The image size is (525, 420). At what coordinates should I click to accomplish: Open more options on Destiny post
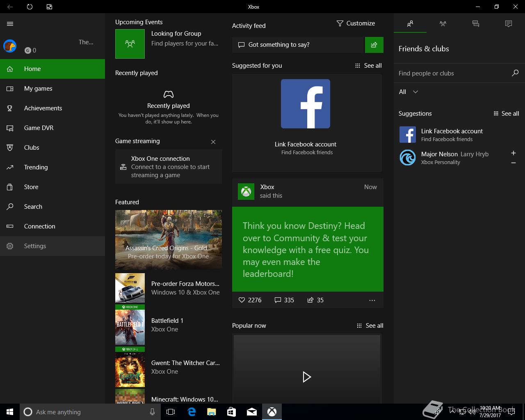point(372,300)
